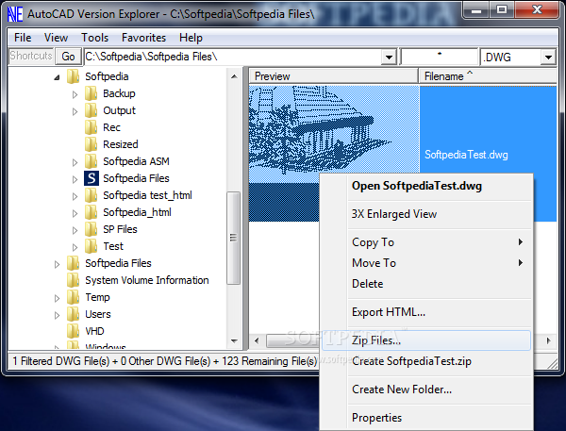Click the folder tree scroll-up arrow

click(234, 76)
